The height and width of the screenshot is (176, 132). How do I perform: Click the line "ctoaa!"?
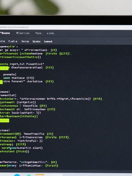[5, 130]
